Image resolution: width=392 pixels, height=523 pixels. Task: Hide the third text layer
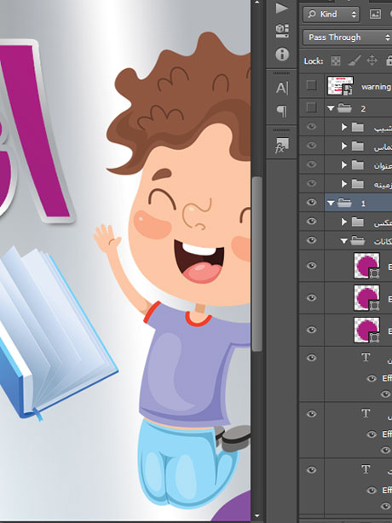click(311, 469)
